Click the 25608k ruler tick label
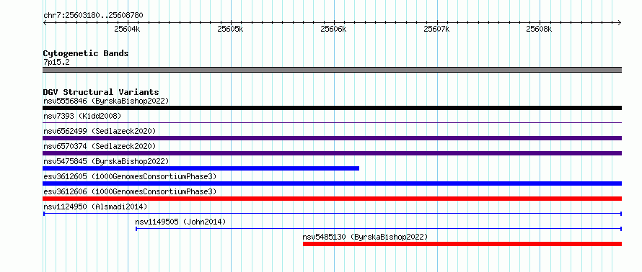642x272 pixels. click(x=540, y=29)
